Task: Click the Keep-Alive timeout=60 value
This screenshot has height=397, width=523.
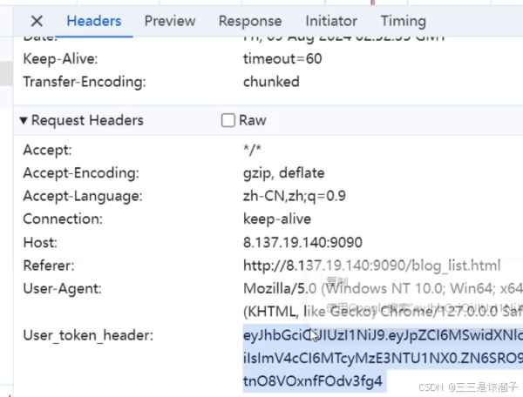Action: pyautogui.click(x=282, y=59)
